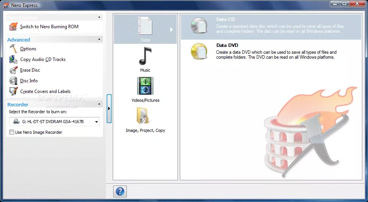Screen dimensions: 368x202
Task: Click the Switch to Nero Burning ROM icon
Action: (13, 27)
